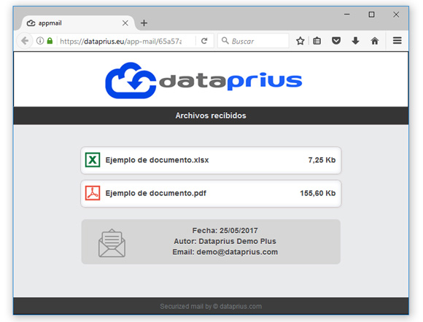The width and height of the screenshot is (423, 322).
Task: Save page to Pocket icon
Action: (x=336, y=41)
